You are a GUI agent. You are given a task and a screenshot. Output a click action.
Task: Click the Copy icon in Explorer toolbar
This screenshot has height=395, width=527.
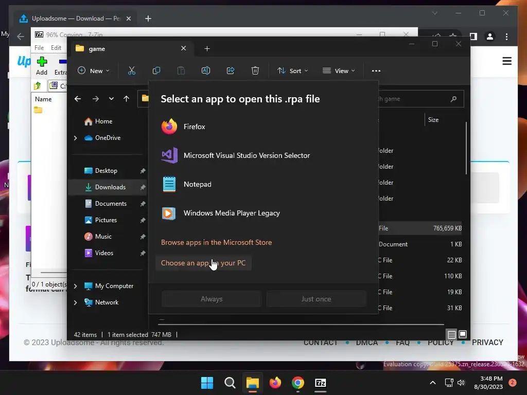tap(156, 71)
